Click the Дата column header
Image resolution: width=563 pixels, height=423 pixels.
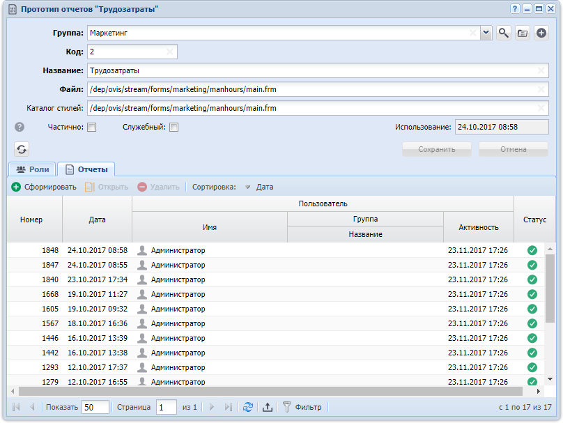98,220
